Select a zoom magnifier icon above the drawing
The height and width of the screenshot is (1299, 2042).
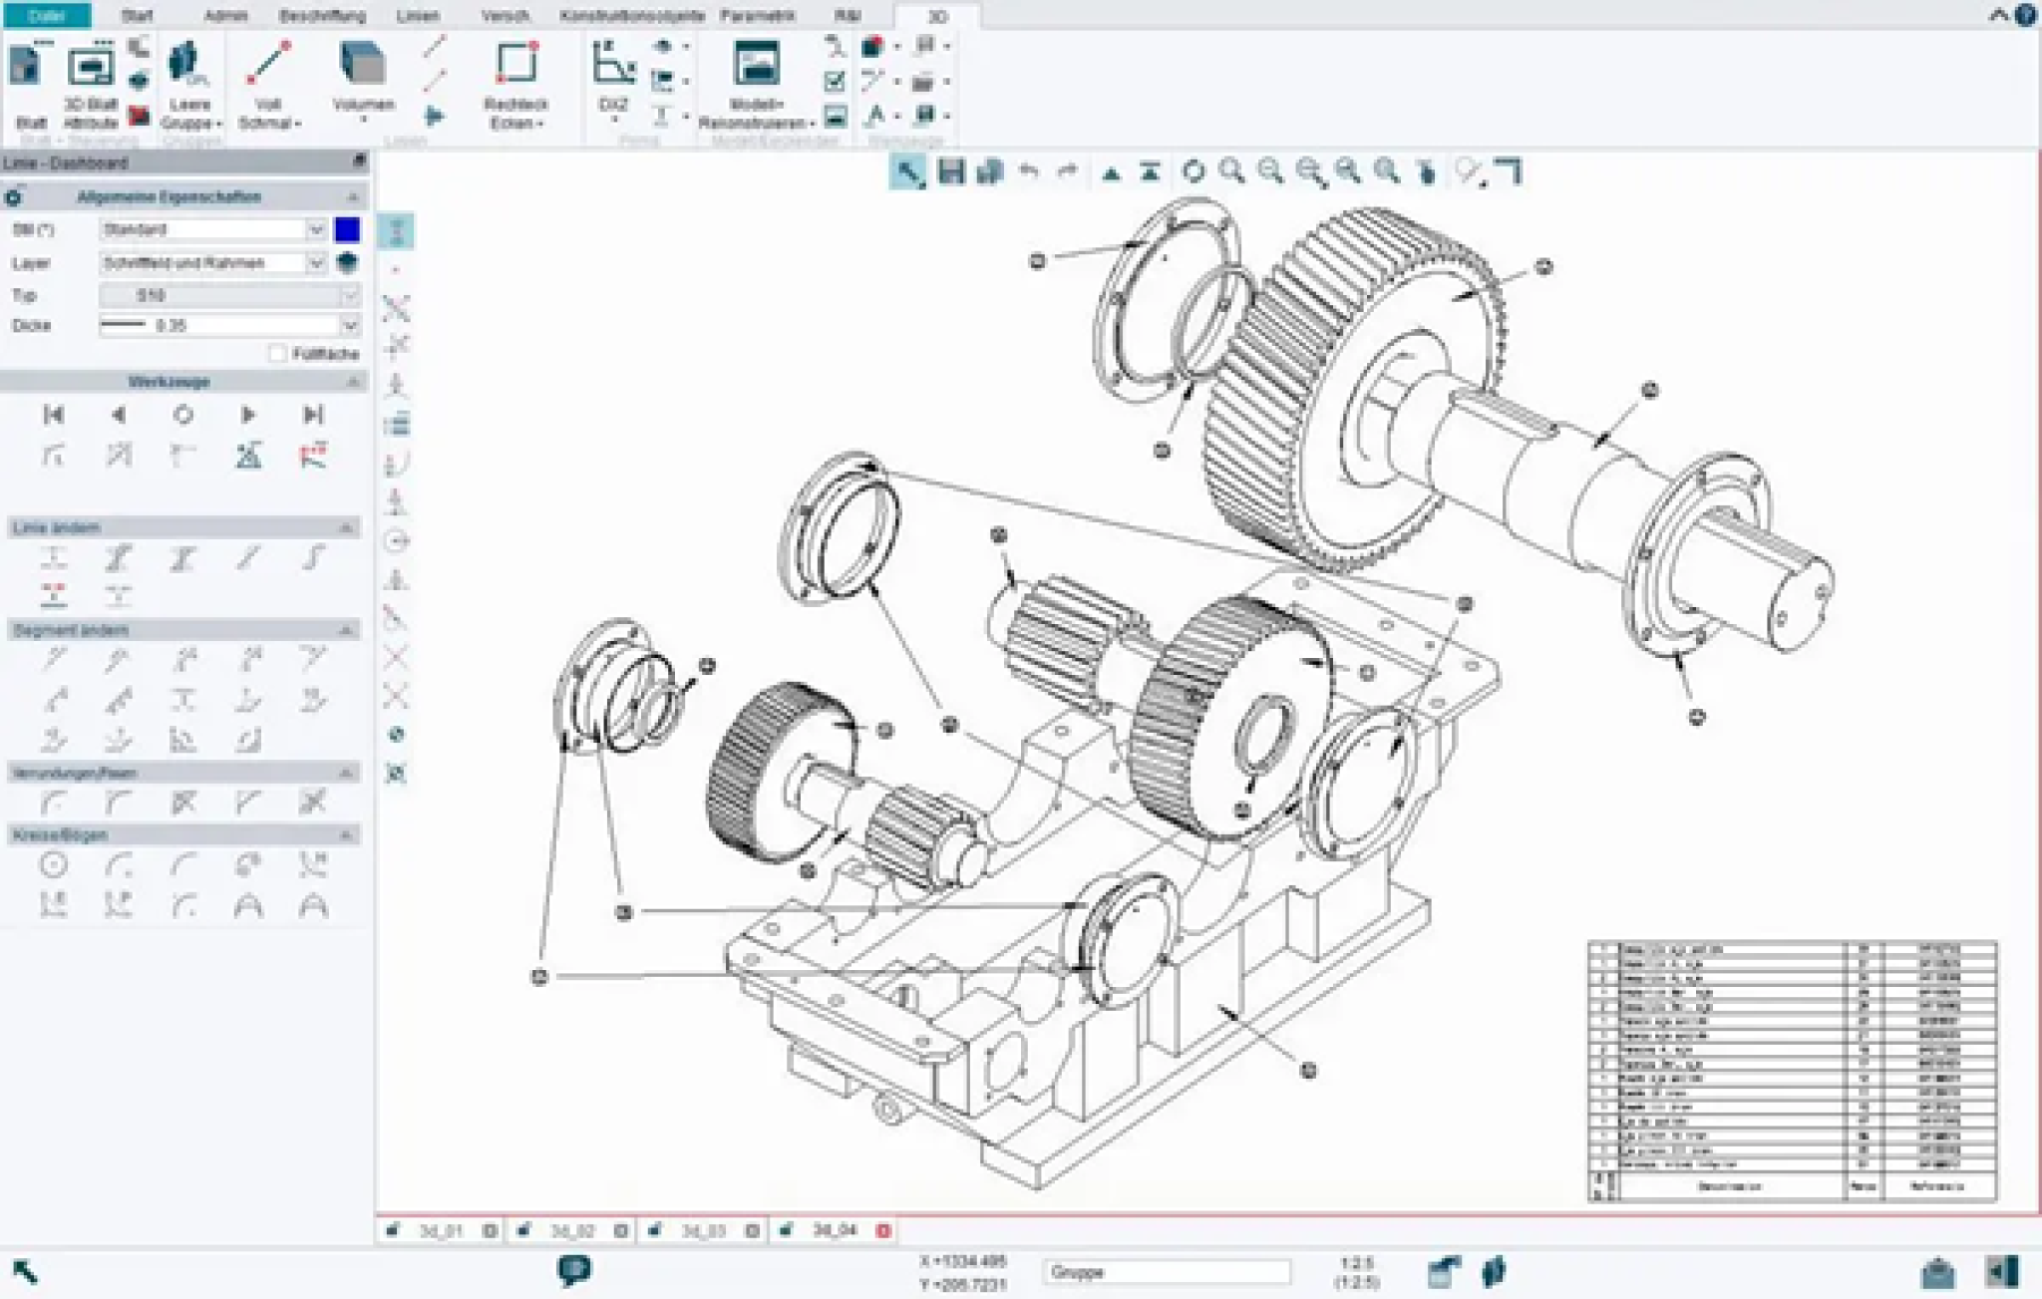pyautogui.click(x=1233, y=171)
